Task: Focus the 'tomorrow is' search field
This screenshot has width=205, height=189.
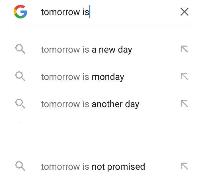Action: click(x=108, y=12)
